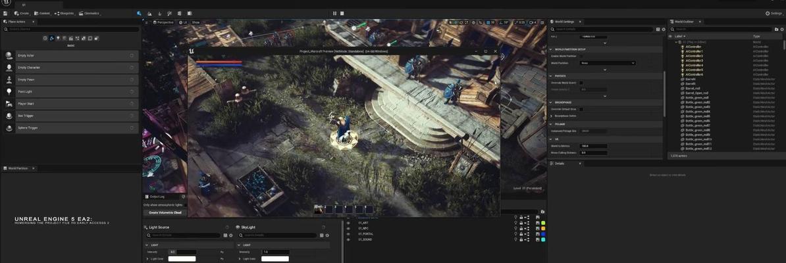Toggle visibility eye for 01_NPC level
The width and height of the screenshot is (786, 263).
click(348, 228)
